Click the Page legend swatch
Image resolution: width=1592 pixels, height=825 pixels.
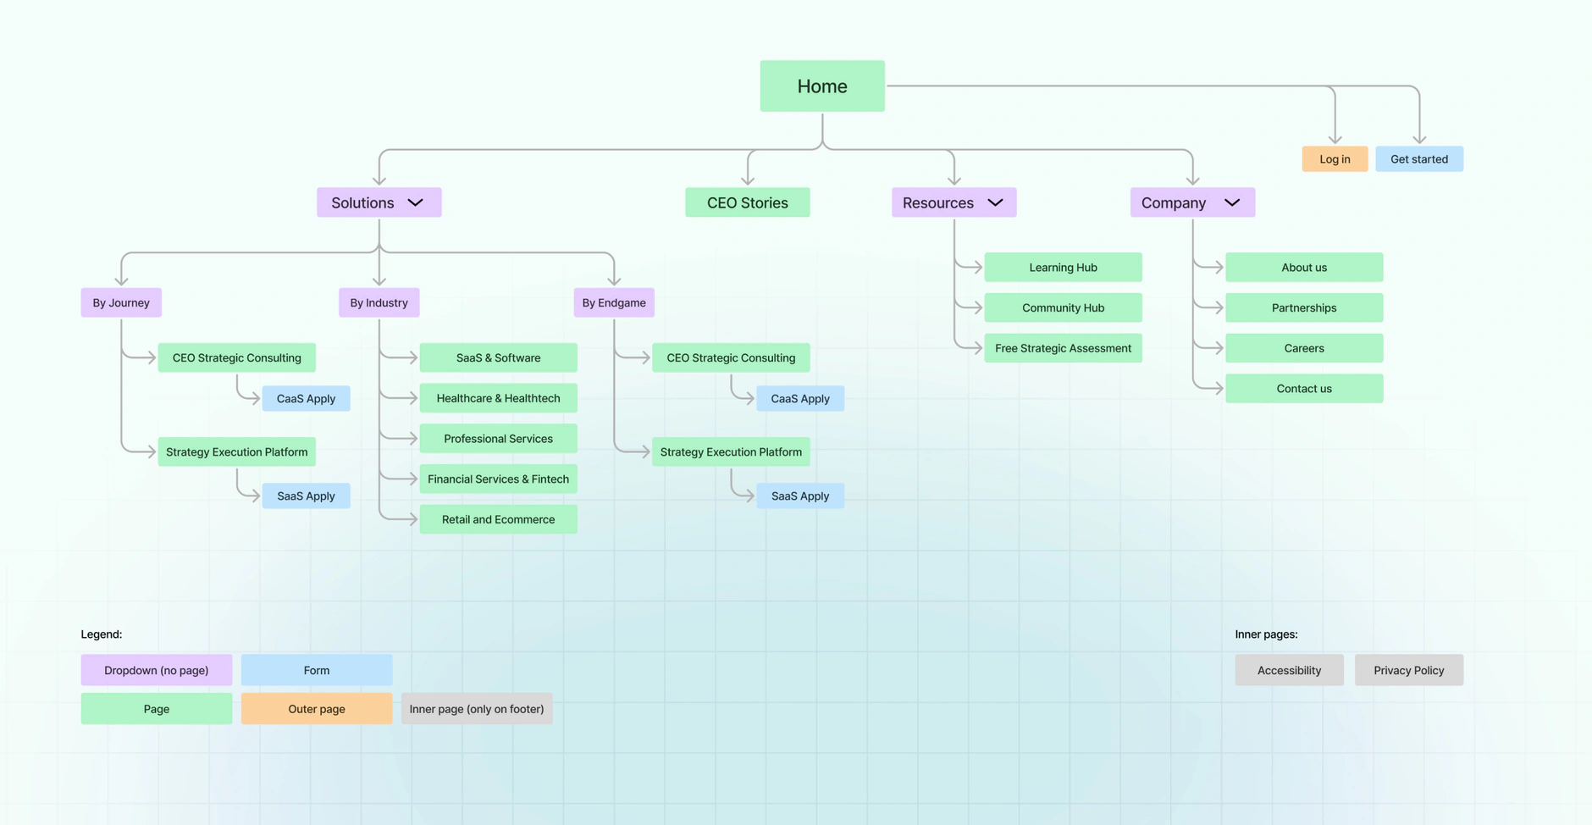click(x=157, y=709)
